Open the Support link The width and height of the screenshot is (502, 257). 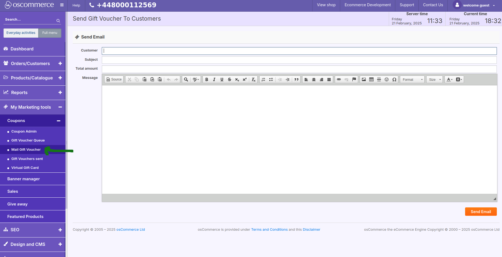click(x=407, y=5)
